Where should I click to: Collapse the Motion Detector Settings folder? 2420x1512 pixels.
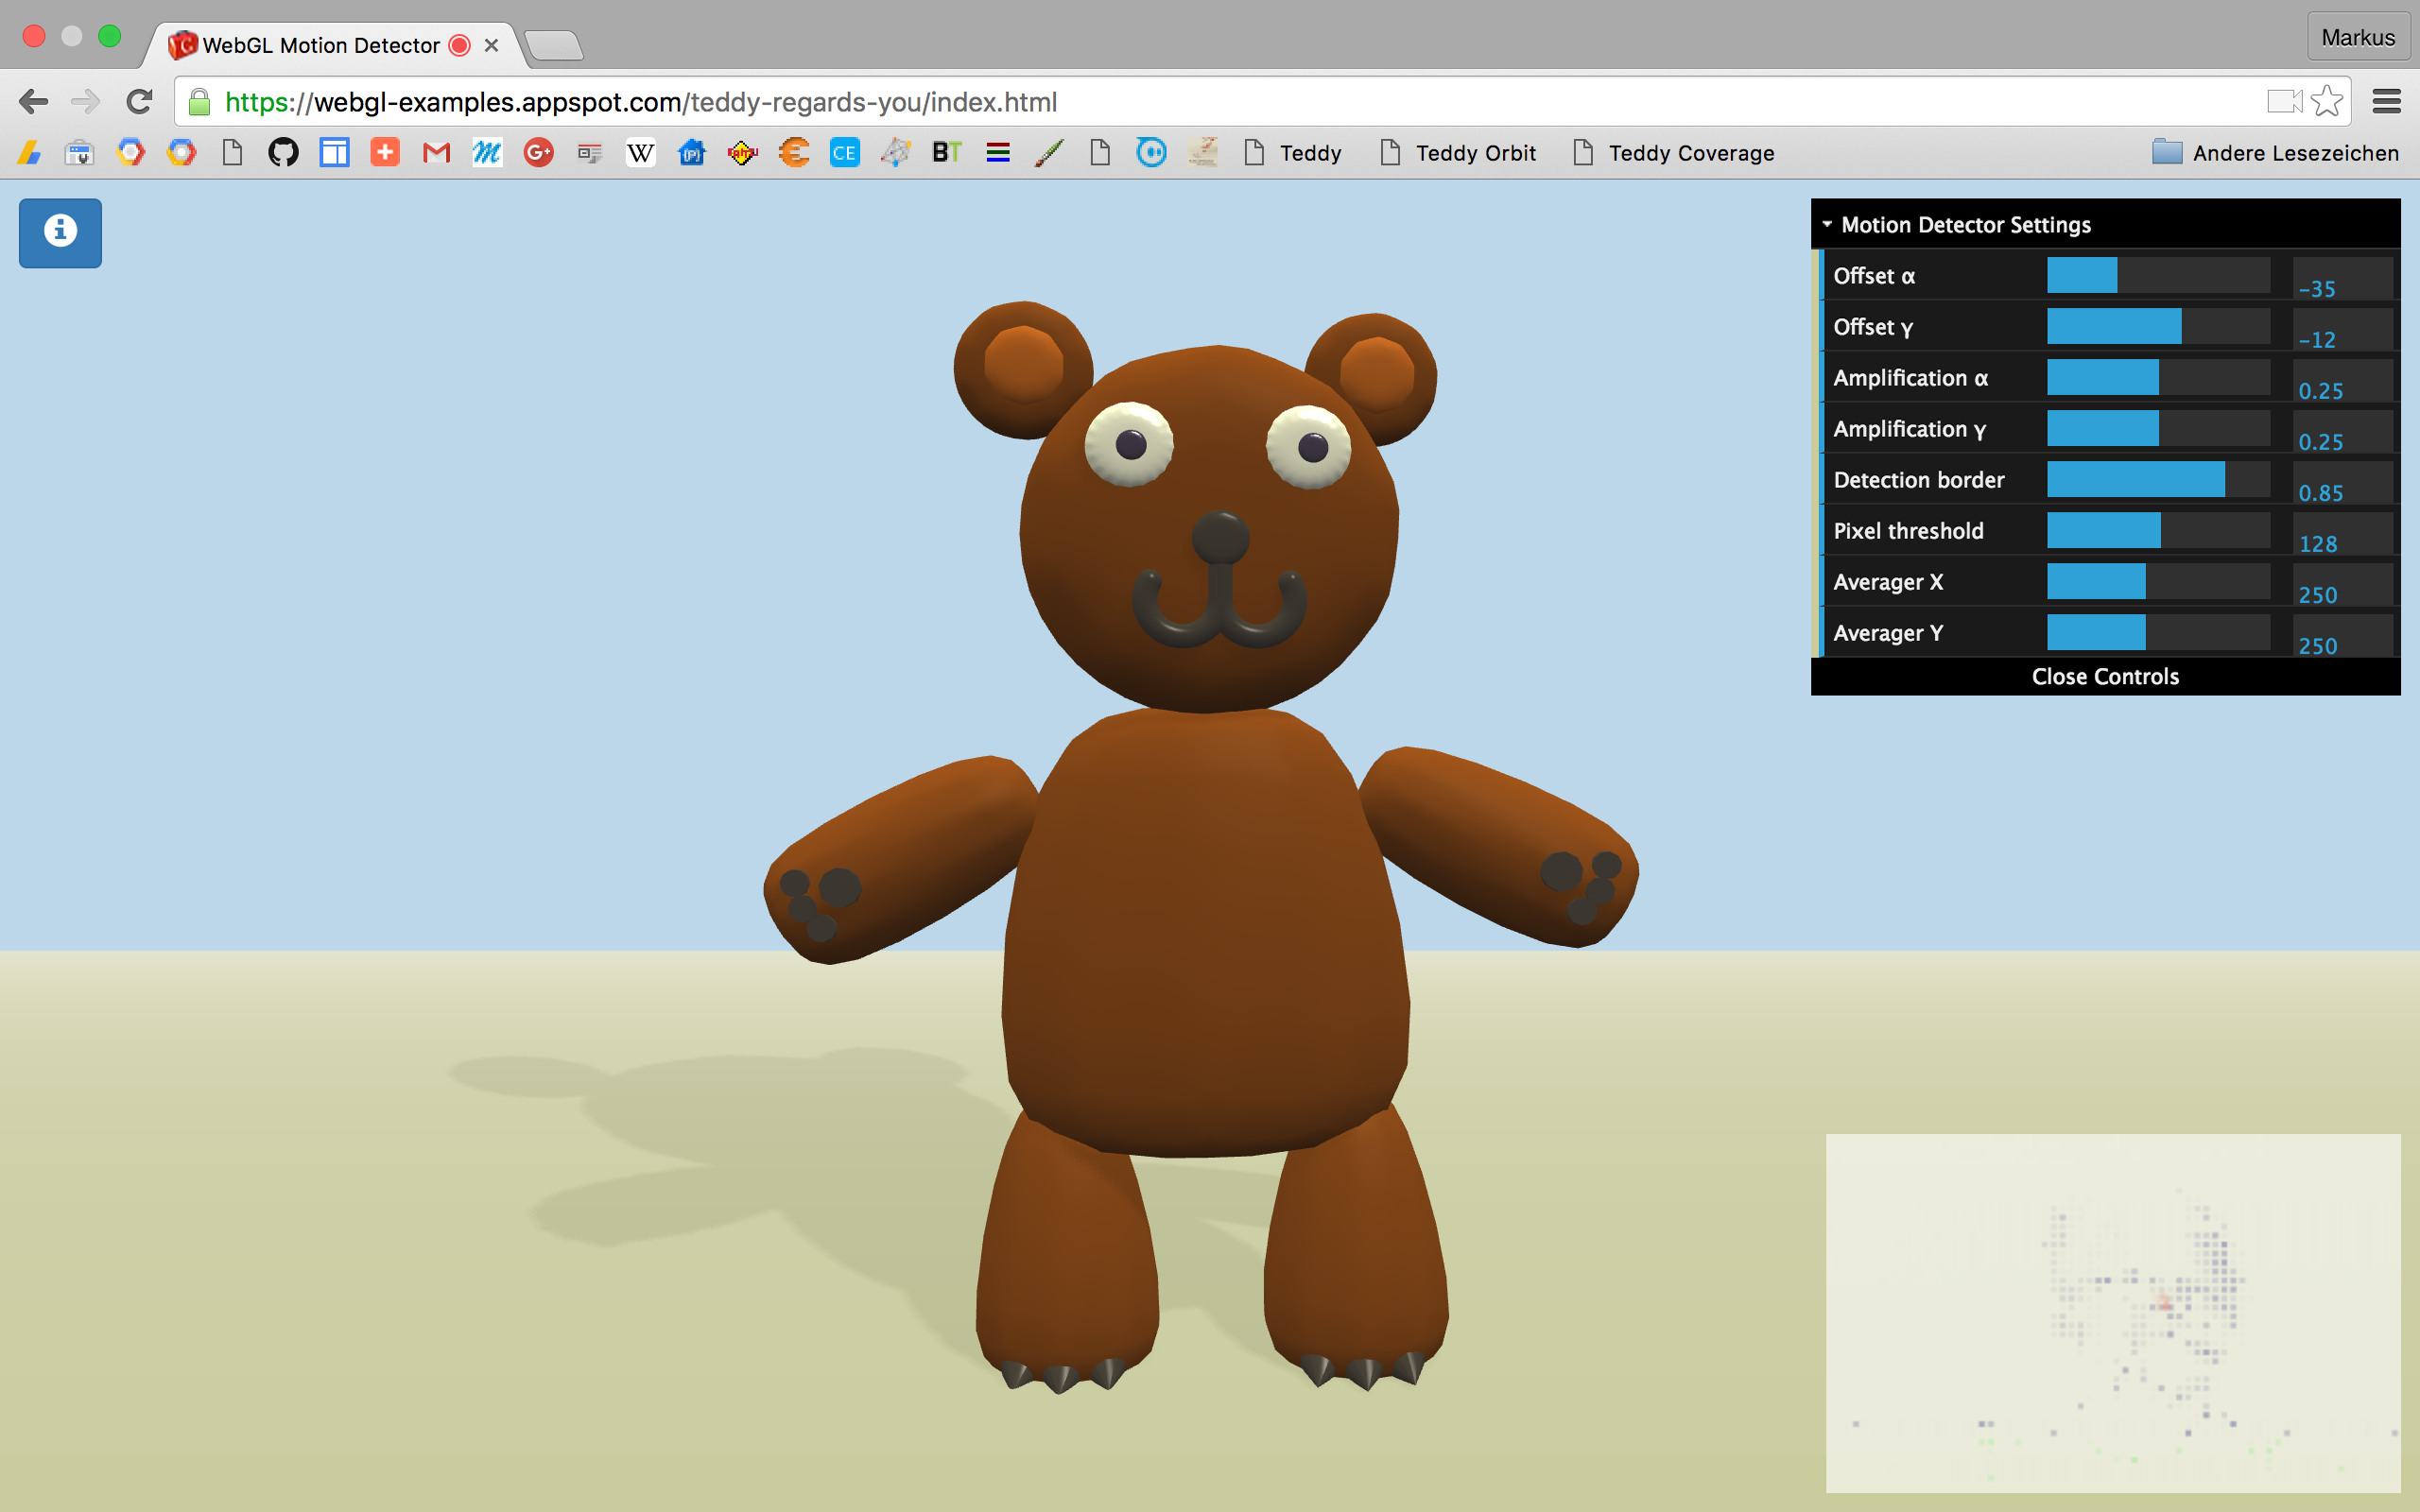[x=1965, y=225]
